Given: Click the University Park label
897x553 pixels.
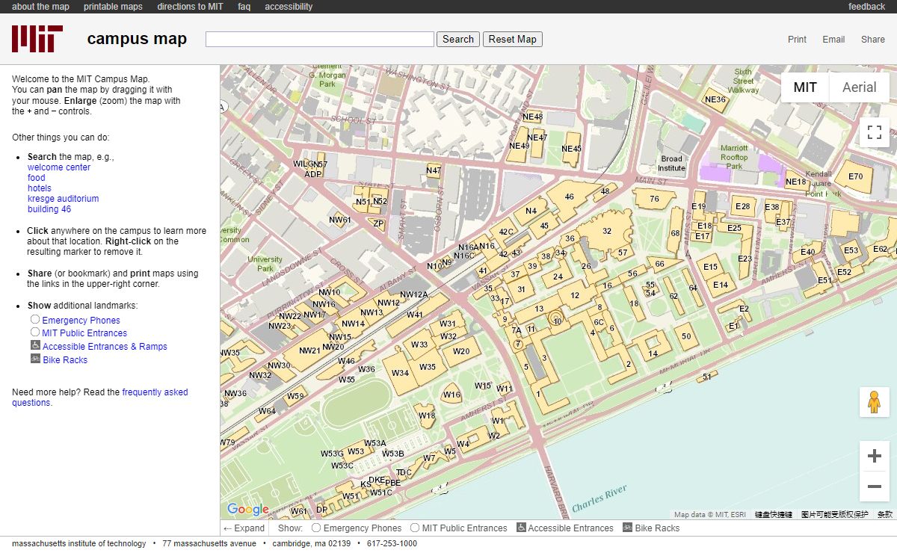Looking at the screenshot, I should tap(265, 264).
